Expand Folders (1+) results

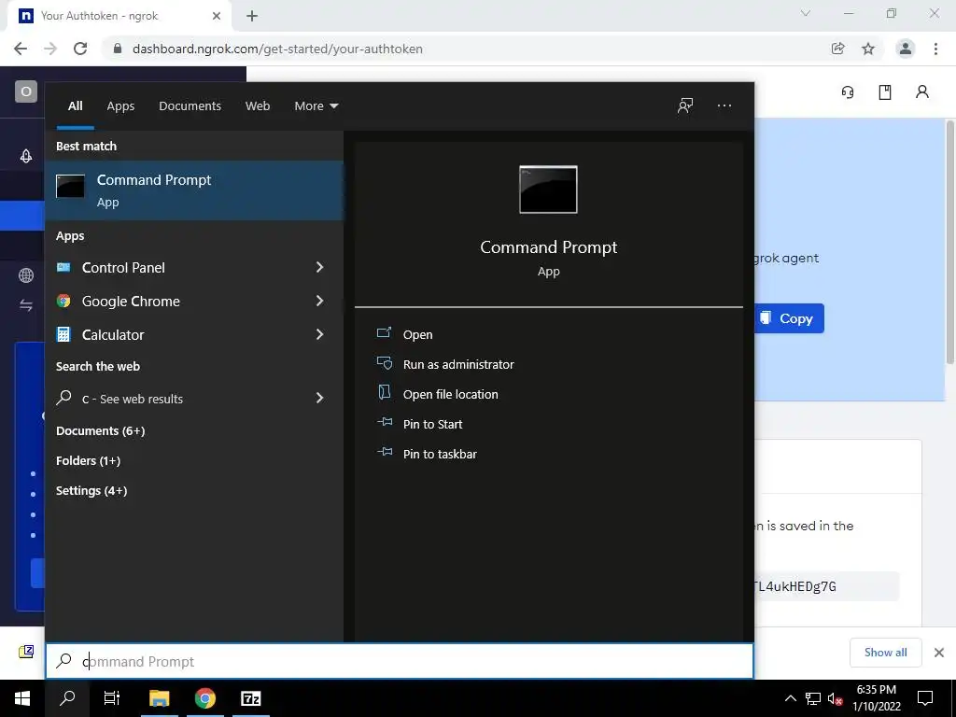[x=89, y=460]
